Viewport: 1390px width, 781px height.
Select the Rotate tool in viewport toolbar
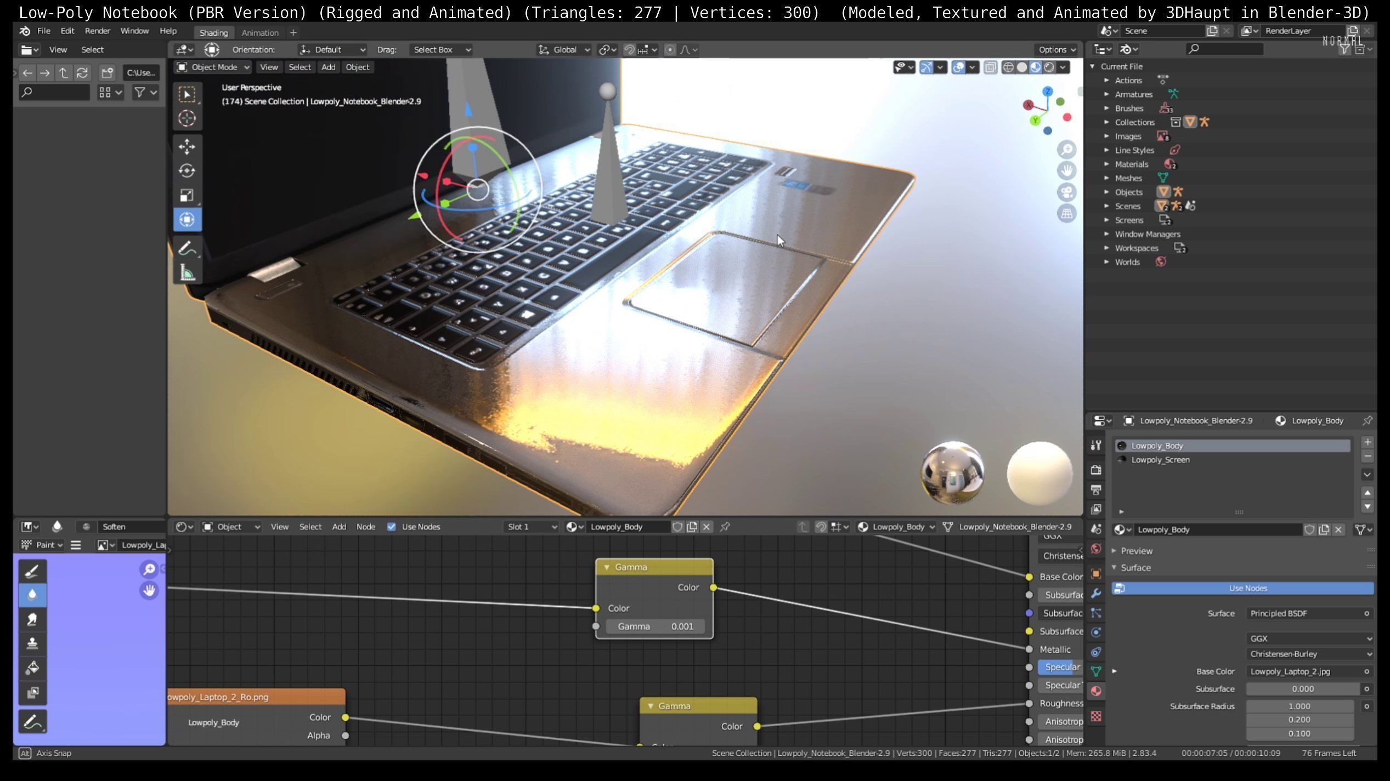(187, 171)
